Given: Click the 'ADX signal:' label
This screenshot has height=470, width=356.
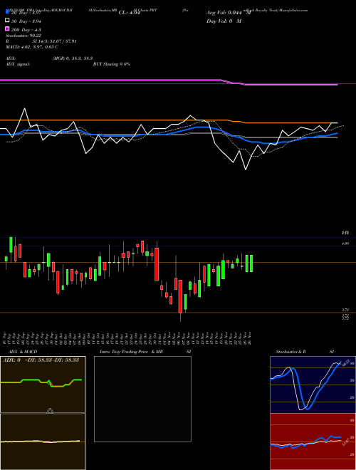Looking at the screenshot, I should pos(17,64).
